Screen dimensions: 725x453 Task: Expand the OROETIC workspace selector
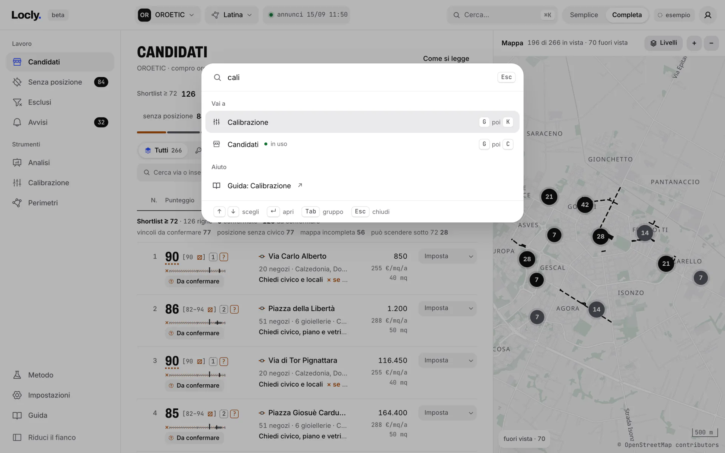pos(168,15)
